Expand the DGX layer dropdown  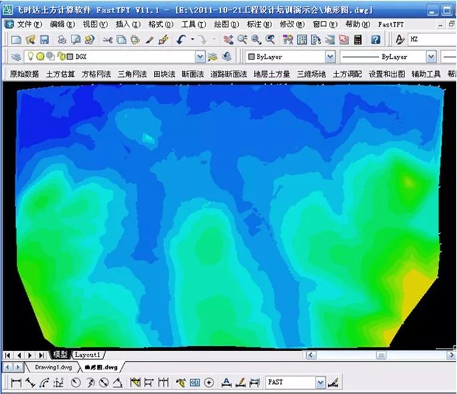(200, 57)
